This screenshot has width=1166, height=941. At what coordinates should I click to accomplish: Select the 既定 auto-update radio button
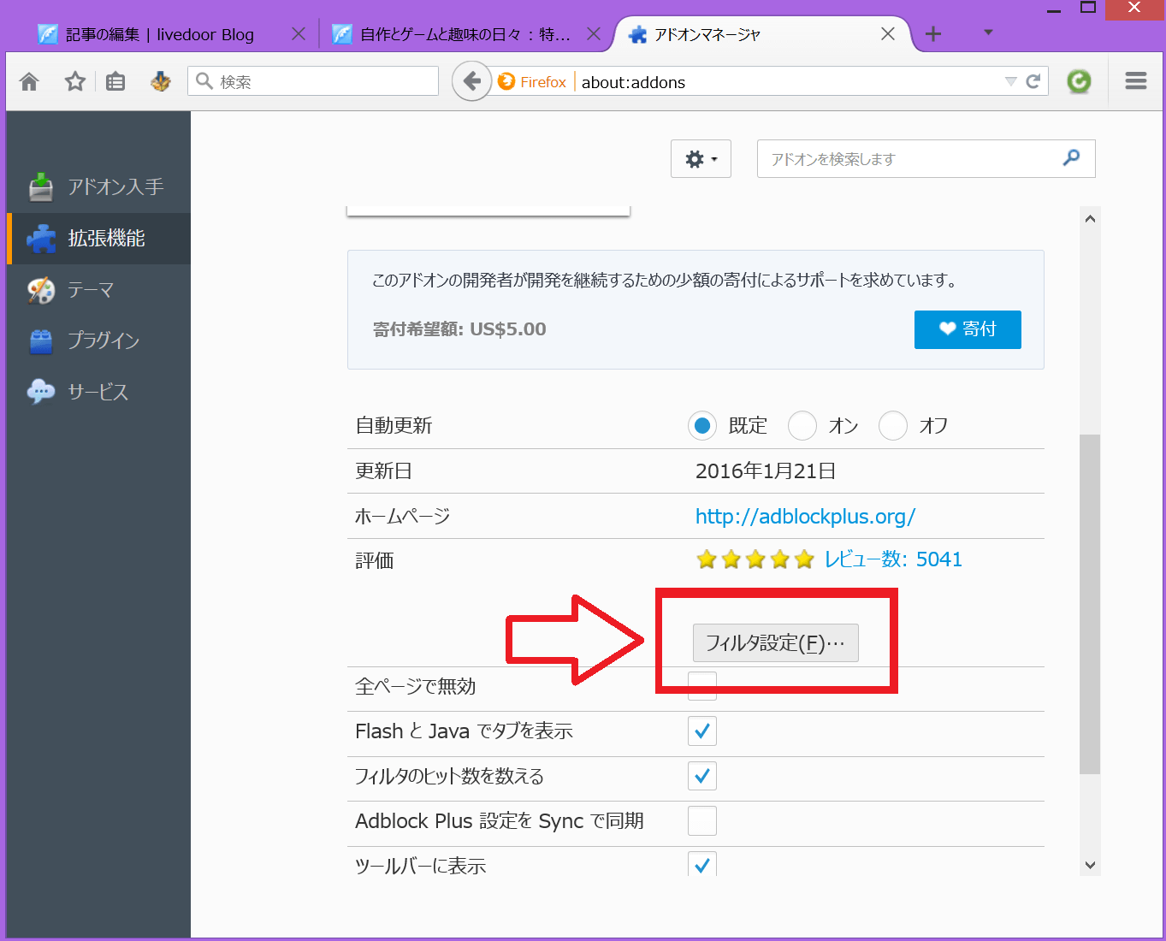(702, 425)
